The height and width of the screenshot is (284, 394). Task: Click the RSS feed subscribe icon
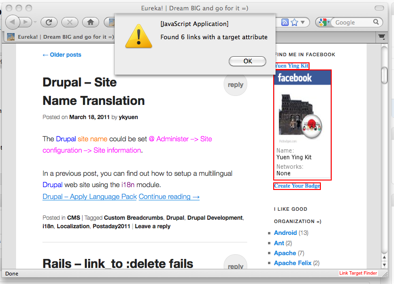point(285,22)
